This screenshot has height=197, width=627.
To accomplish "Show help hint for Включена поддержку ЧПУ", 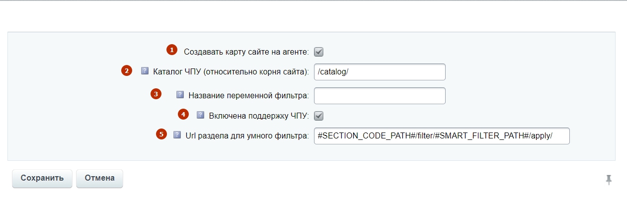I will 201,115.
